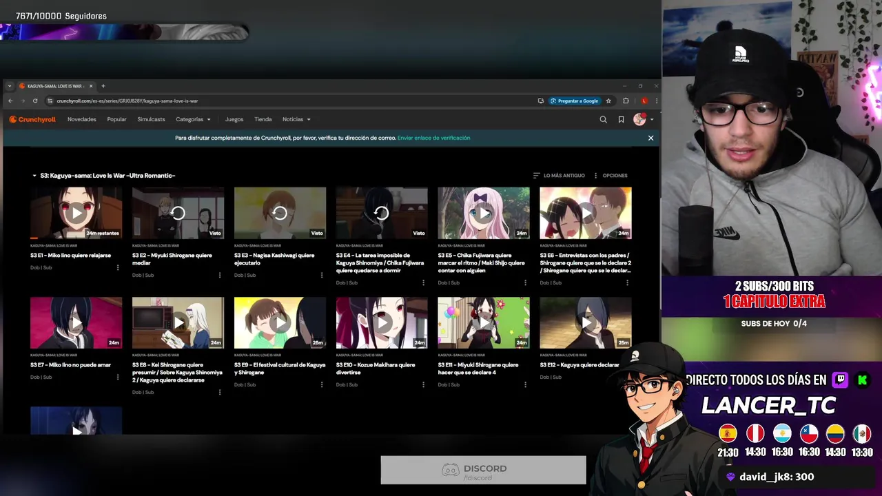Replay S3 E4 La tarea imposible thumbnail

pyautogui.click(x=382, y=213)
